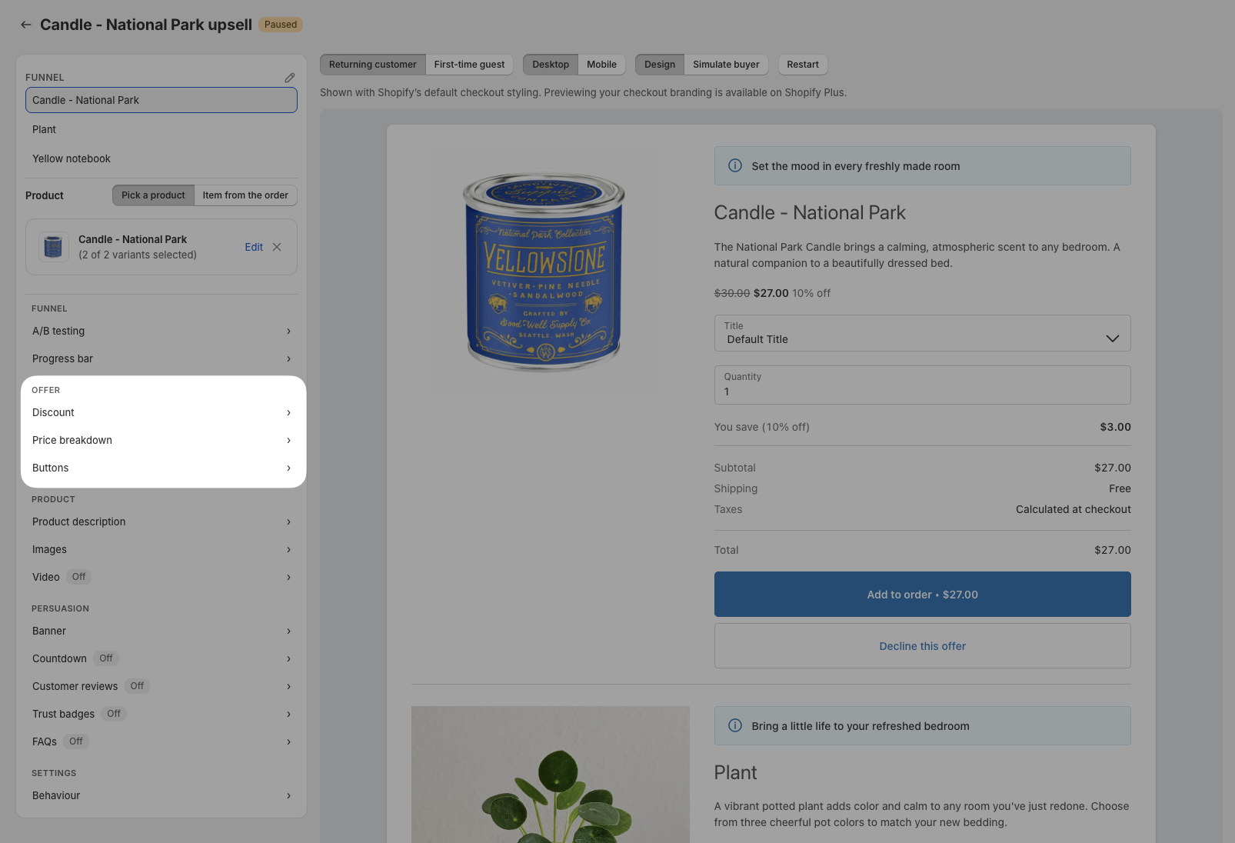This screenshot has width=1235, height=843.
Task: Restart the funnel preview
Action: click(803, 65)
